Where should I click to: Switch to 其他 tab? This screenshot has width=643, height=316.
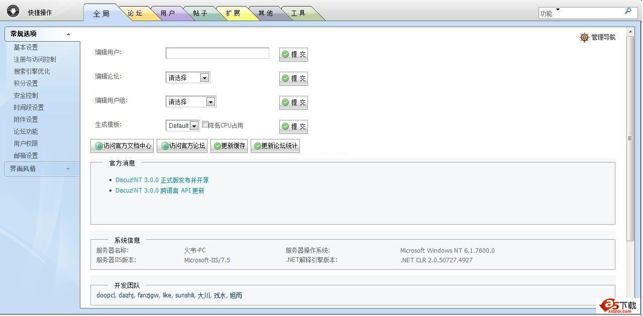coord(265,14)
